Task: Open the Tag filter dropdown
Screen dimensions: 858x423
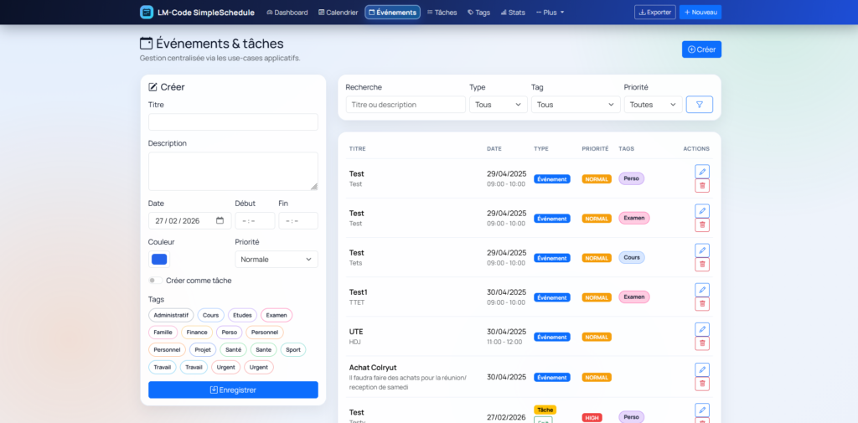Action: click(576, 105)
